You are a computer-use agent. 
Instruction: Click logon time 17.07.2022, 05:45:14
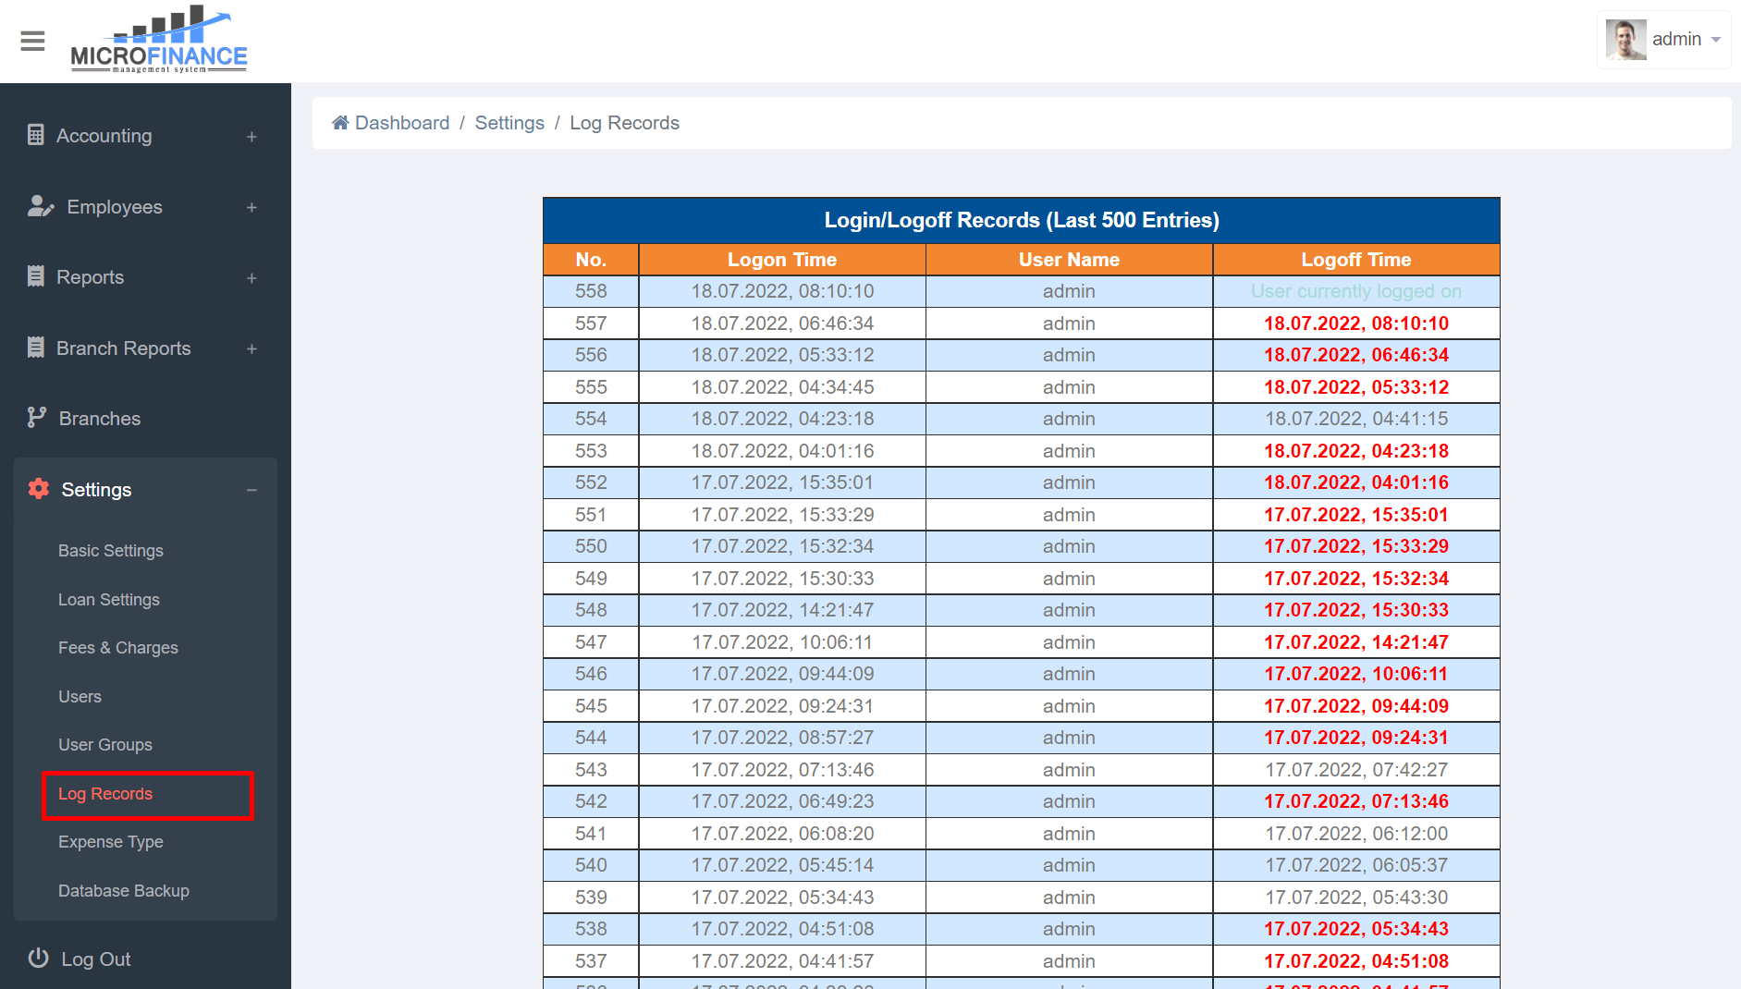tap(782, 865)
